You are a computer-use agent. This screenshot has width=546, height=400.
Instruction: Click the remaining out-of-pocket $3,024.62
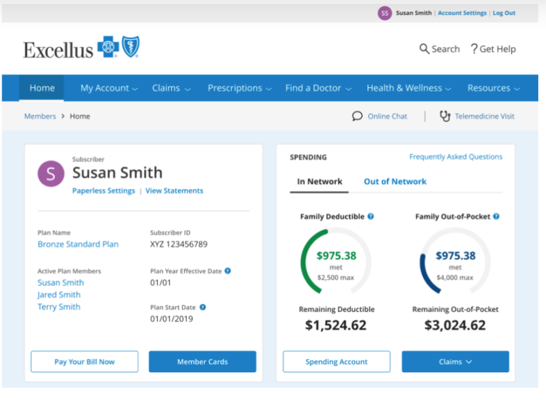455,325
